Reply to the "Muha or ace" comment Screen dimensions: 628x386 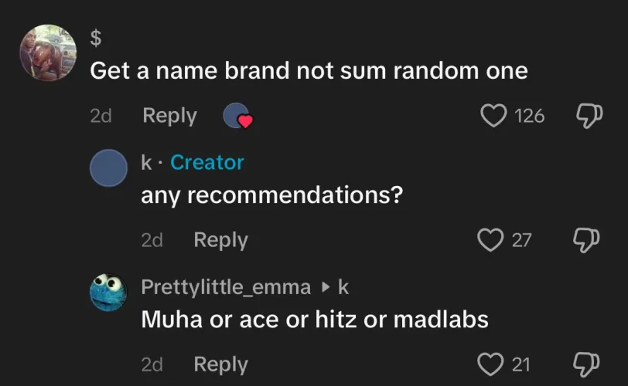tap(220, 364)
